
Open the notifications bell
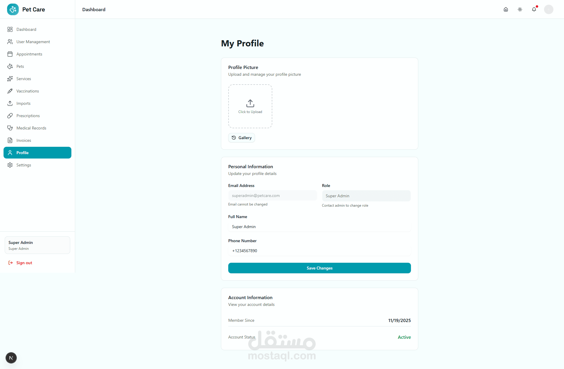pos(534,9)
